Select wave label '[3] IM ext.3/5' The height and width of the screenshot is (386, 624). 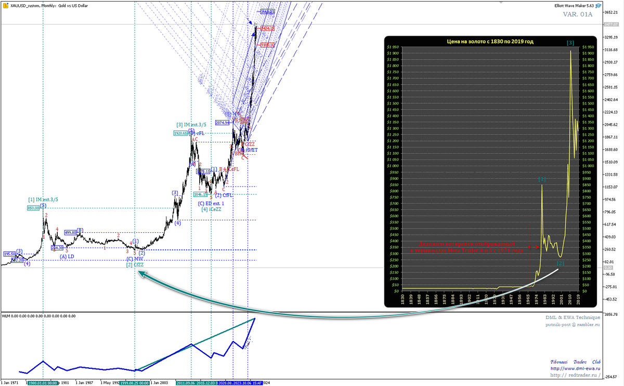(192, 125)
